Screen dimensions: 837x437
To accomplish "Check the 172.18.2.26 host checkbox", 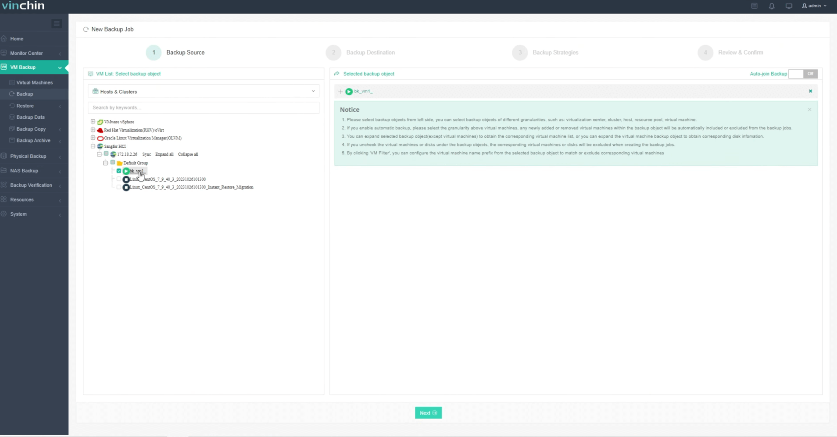I will [106, 154].
